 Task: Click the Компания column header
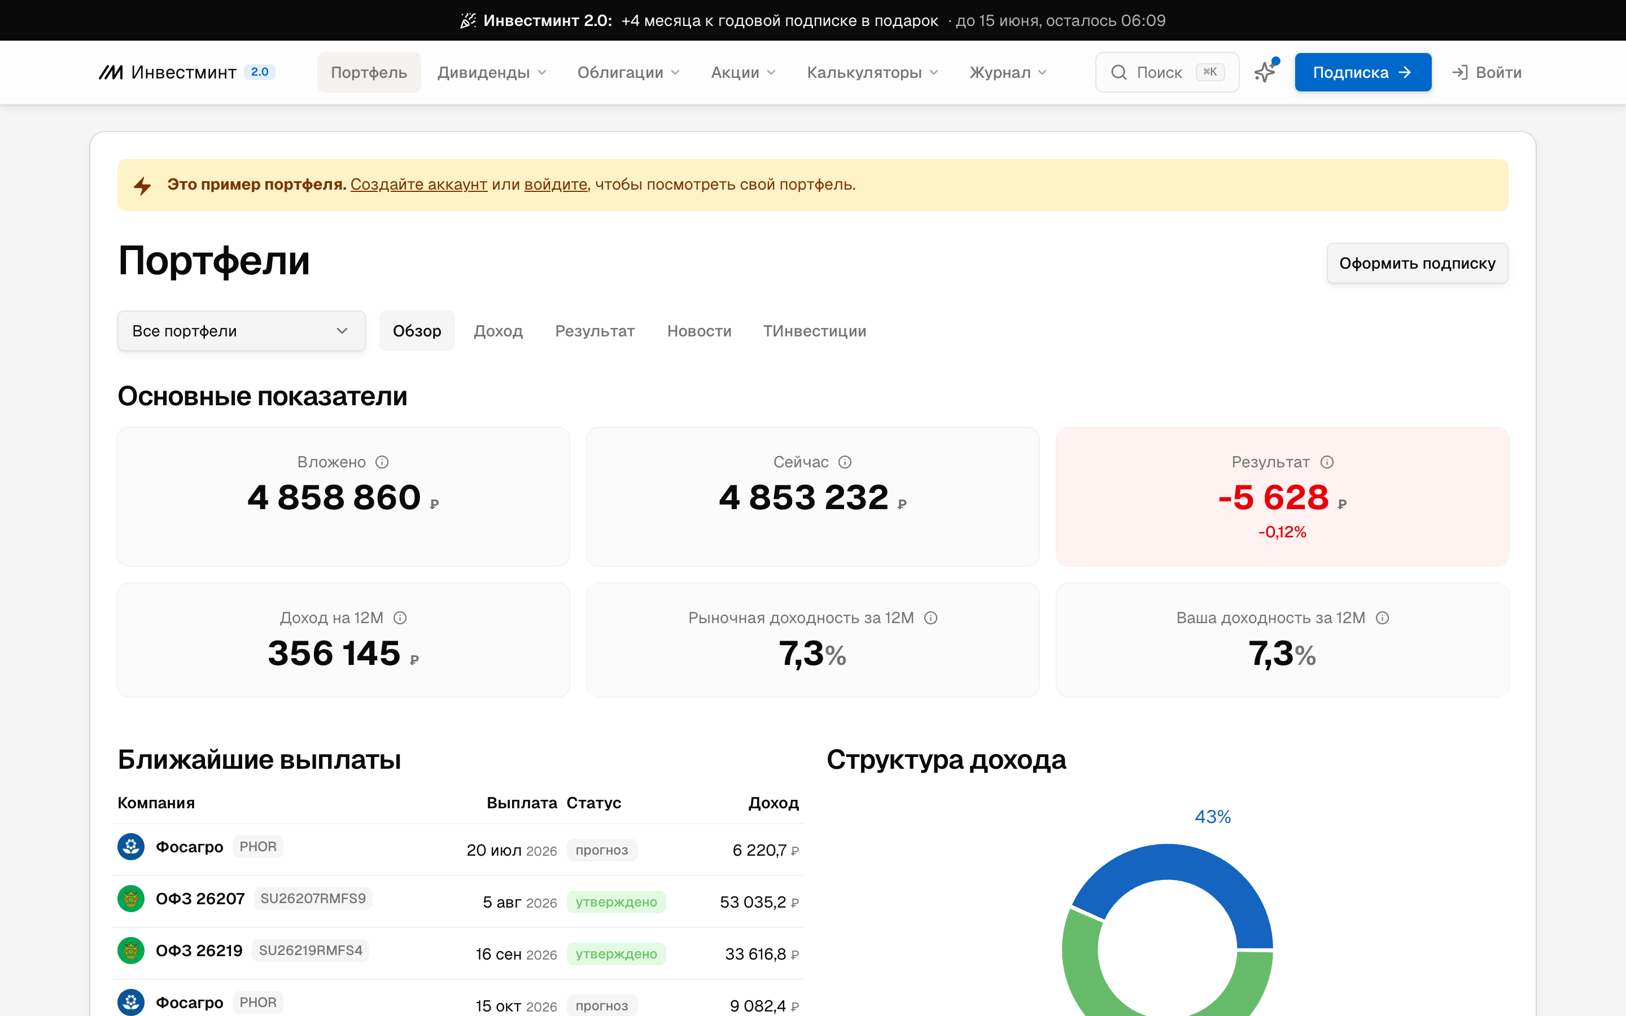tap(156, 803)
